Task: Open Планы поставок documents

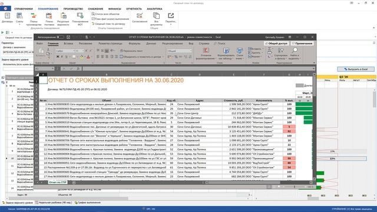Action: (49, 19)
